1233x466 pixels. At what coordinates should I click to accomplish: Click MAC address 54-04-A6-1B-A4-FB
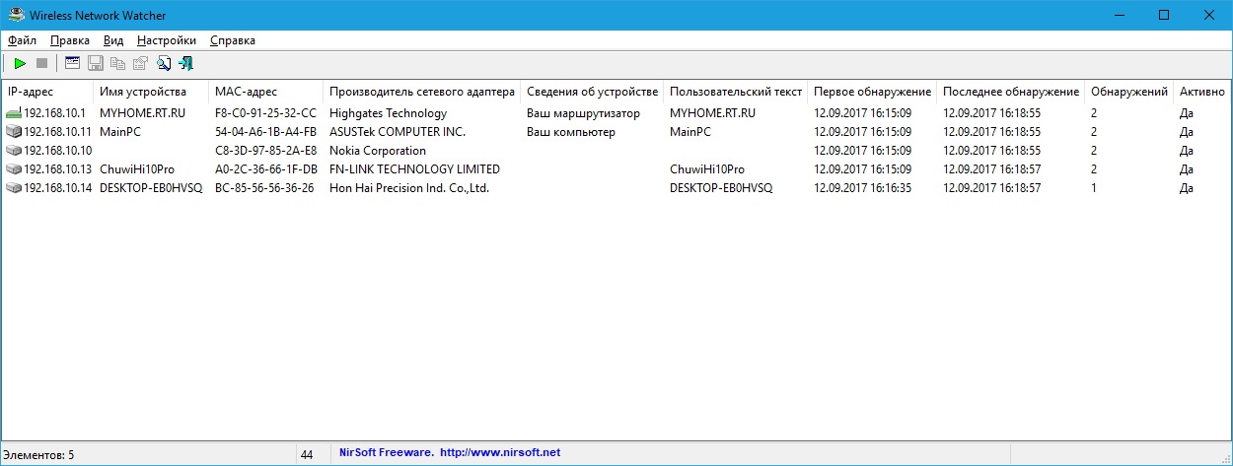265,132
